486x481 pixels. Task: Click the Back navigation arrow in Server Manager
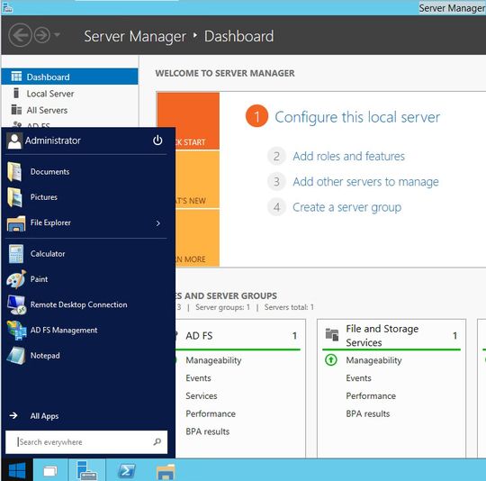point(20,35)
